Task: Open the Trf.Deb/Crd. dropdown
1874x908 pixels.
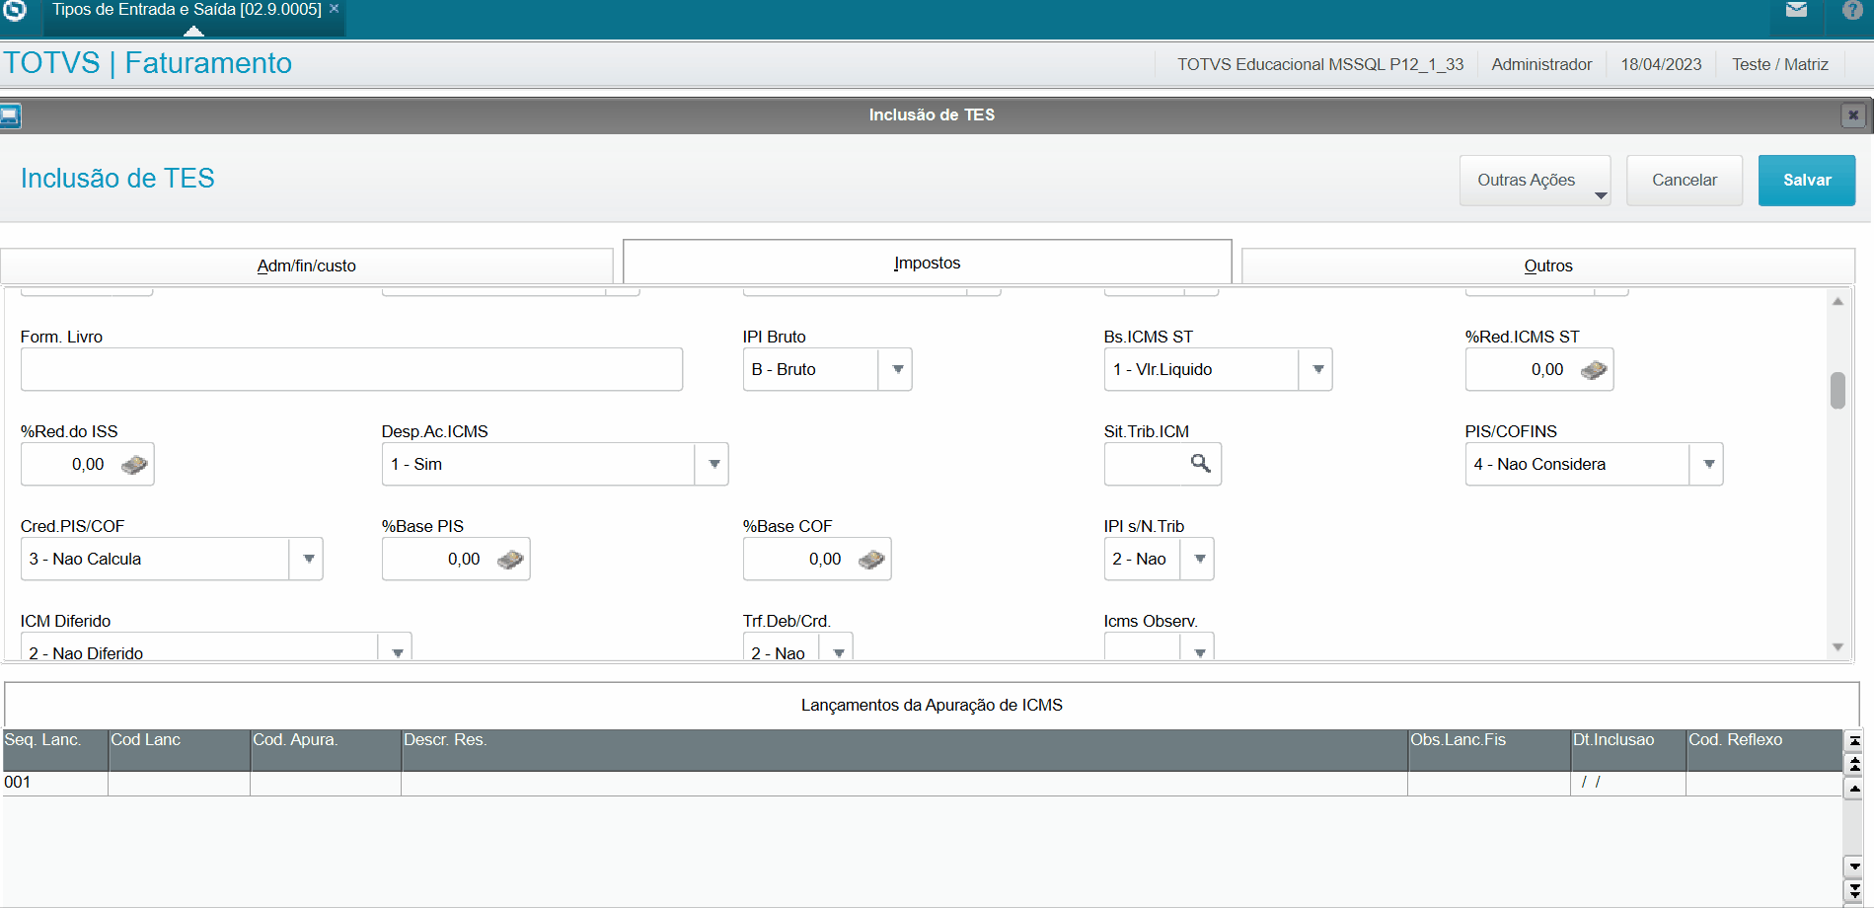Action: 838,649
